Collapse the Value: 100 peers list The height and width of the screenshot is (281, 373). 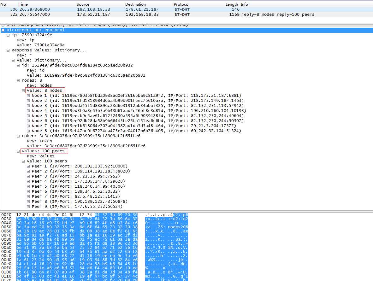(x=23, y=161)
